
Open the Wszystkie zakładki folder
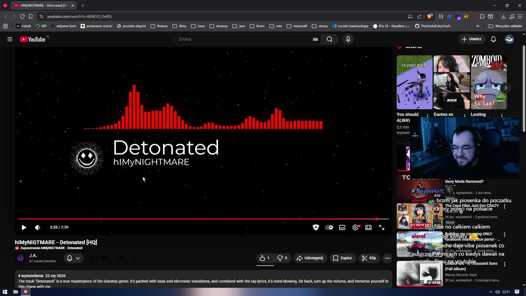505,26
